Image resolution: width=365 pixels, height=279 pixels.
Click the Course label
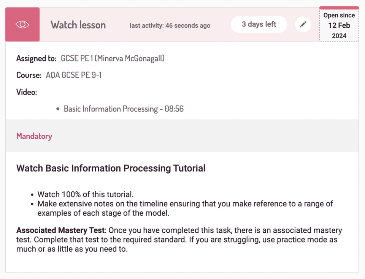coord(29,75)
